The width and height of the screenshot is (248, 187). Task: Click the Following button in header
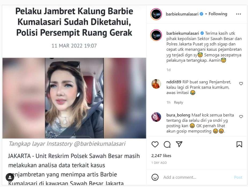tap(218, 14)
